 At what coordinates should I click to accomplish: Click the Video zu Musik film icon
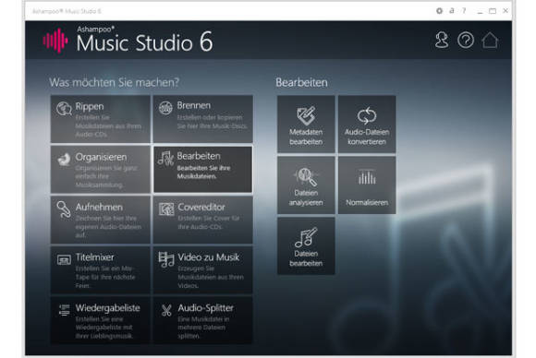(x=166, y=259)
